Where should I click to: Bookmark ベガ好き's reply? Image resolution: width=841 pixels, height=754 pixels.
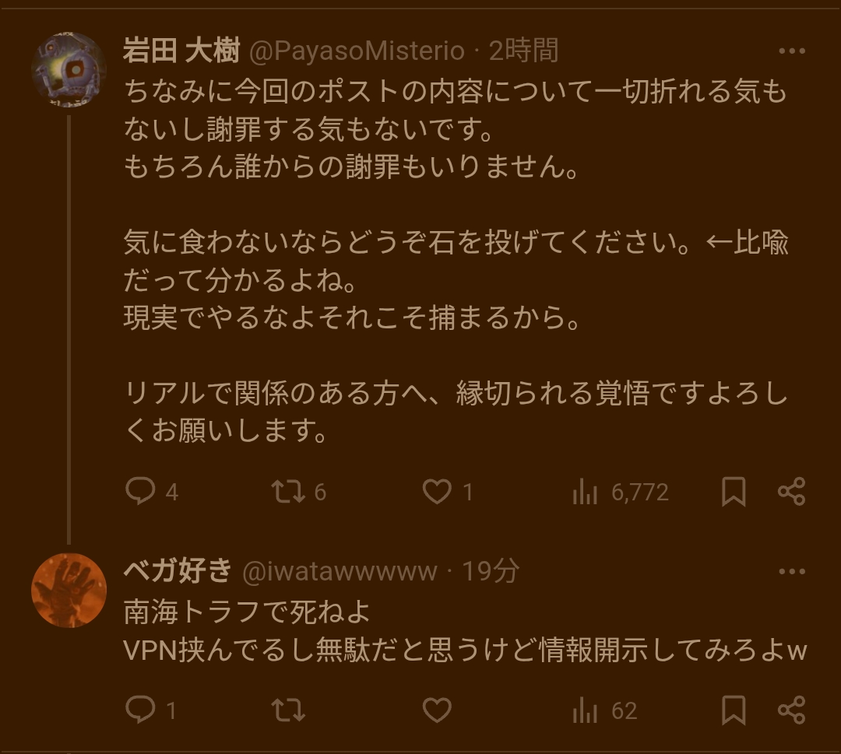[x=734, y=710]
